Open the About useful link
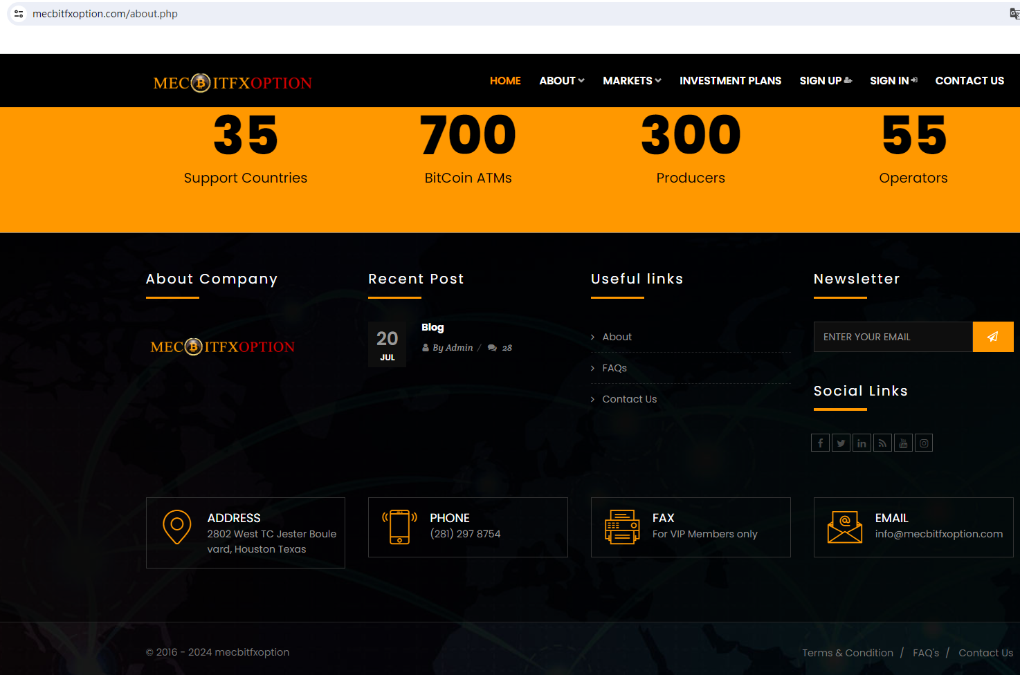 tap(617, 337)
